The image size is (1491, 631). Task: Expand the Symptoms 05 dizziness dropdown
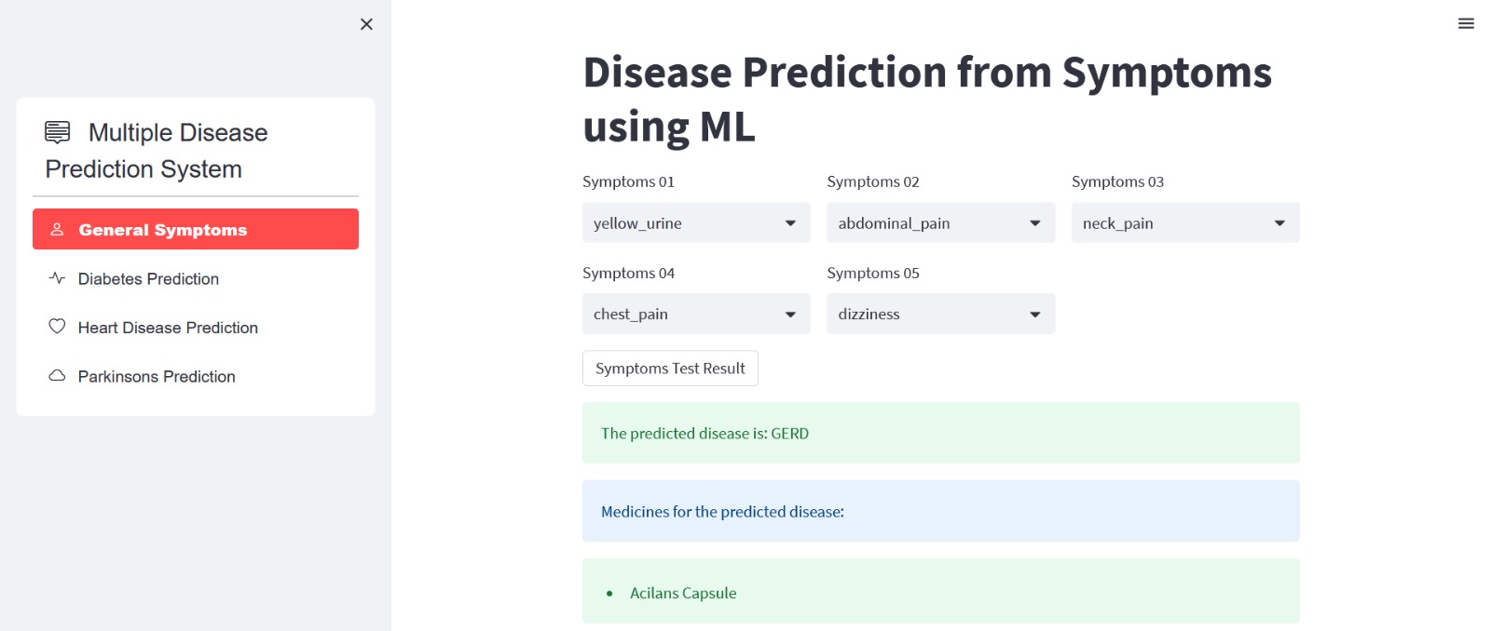point(940,315)
